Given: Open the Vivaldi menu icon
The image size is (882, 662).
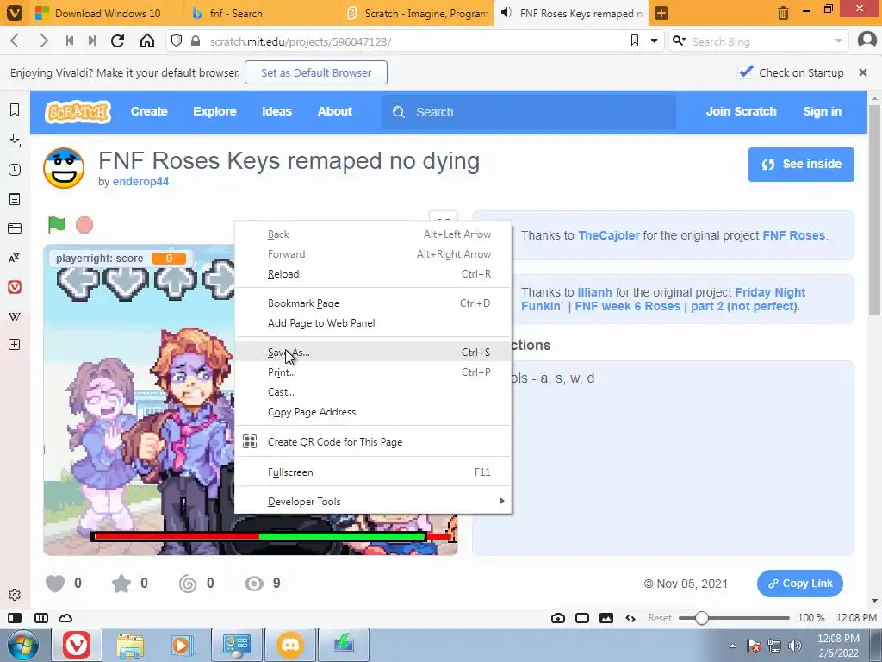Looking at the screenshot, I should pos(14,13).
